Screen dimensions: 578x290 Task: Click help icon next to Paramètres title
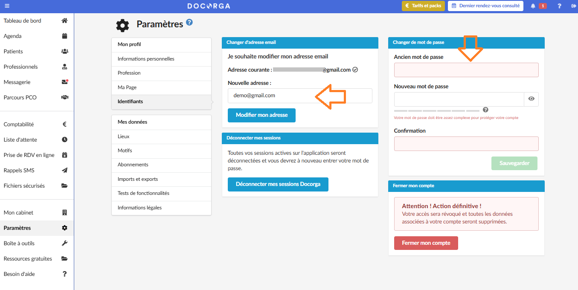(189, 22)
